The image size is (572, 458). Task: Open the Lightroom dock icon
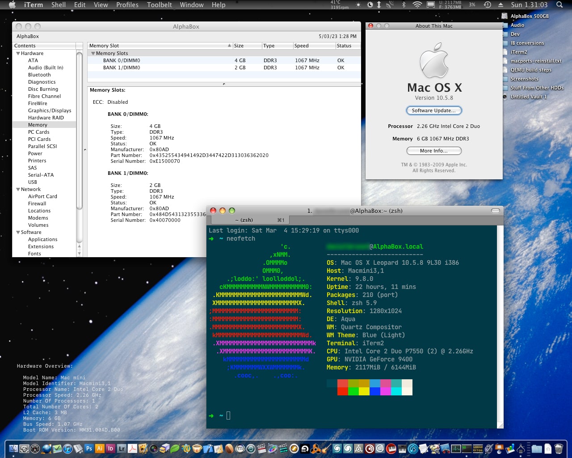point(122,448)
